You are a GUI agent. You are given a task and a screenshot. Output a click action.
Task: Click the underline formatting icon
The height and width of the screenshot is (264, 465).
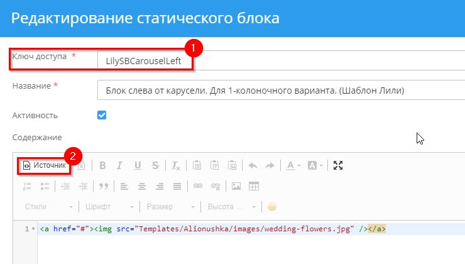point(138,166)
